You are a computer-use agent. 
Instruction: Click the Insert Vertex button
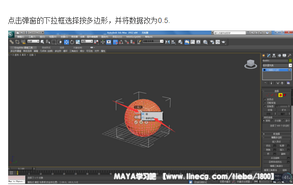tap(277, 142)
